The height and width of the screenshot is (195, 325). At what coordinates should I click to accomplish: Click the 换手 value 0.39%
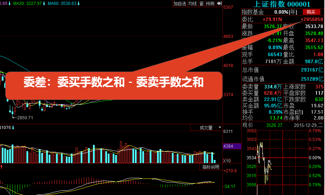pyautogui.click(x=276, y=112)
